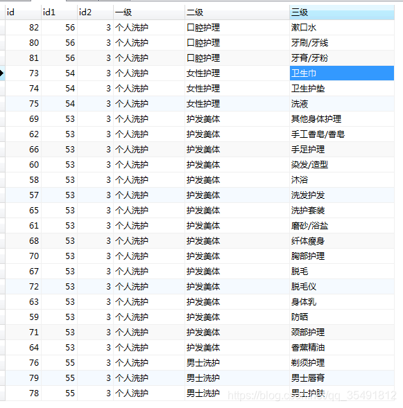Click id1 value 56 in row 80
Viewport: 403px width, 408px height.
[59, 43]
